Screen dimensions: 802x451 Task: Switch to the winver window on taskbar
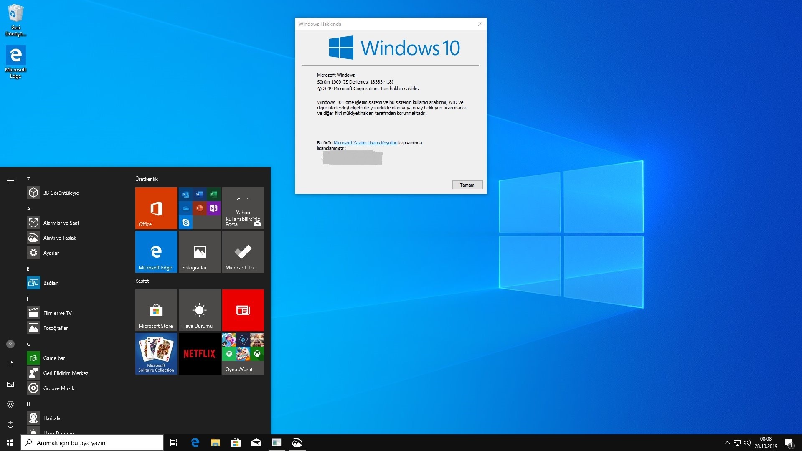click(x=277, y=443)
